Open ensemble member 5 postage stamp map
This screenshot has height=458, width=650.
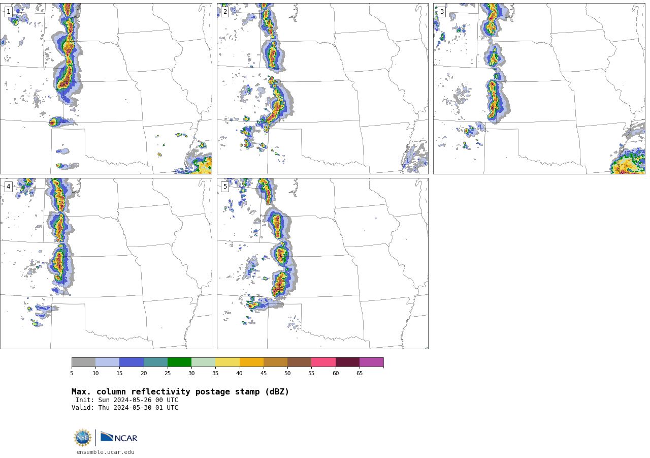pyautogui.click(x=322, y=263)
